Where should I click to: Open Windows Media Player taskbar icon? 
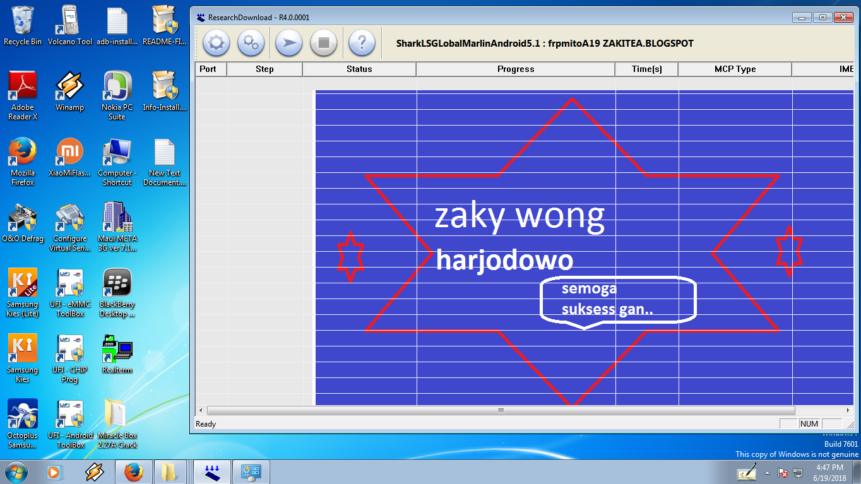[54, 471]
